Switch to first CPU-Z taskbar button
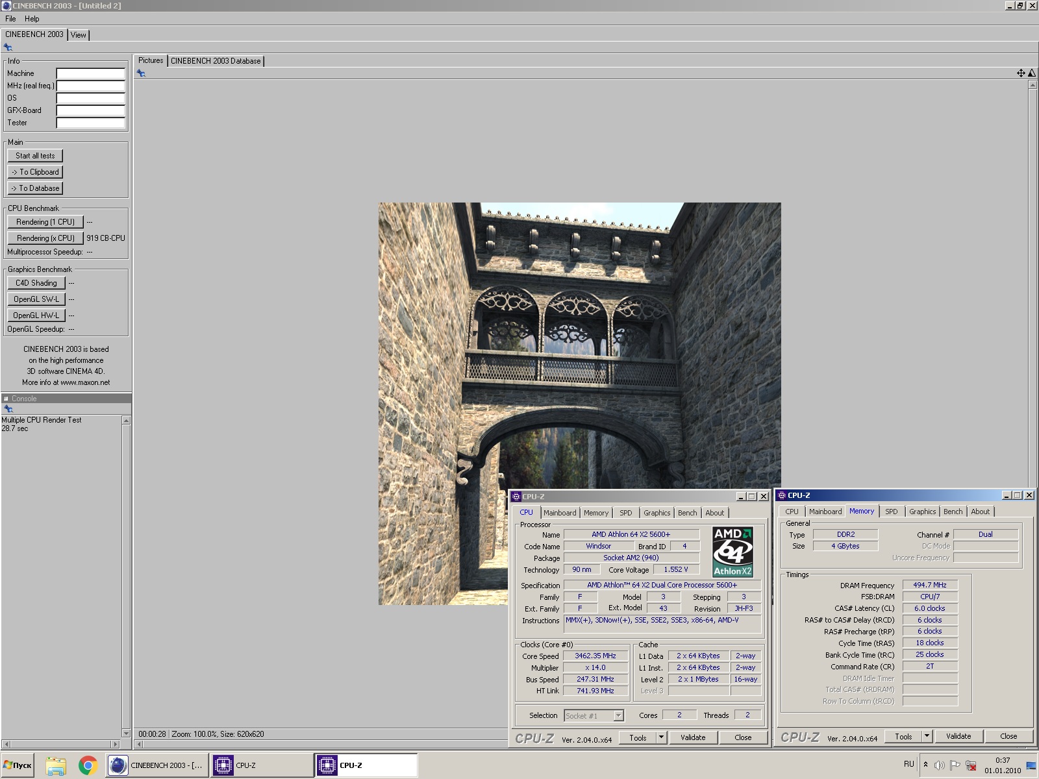The height and width of the screenshot is (779, 1039). click(262, 765)
